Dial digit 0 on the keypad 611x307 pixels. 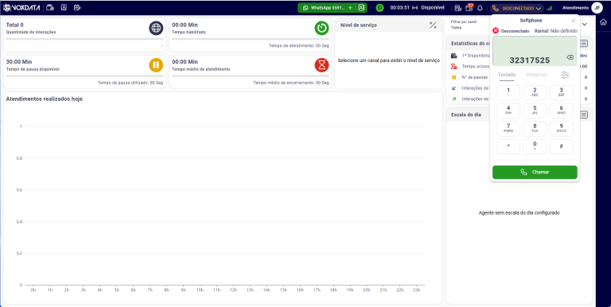(x=535, y=146)
